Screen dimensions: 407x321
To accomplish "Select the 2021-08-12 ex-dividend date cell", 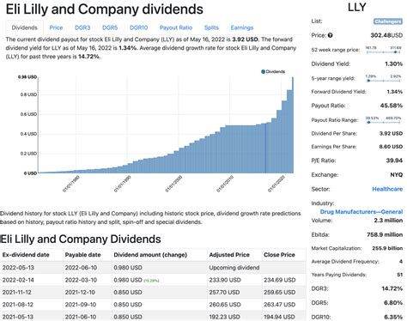I will point(18,305).
